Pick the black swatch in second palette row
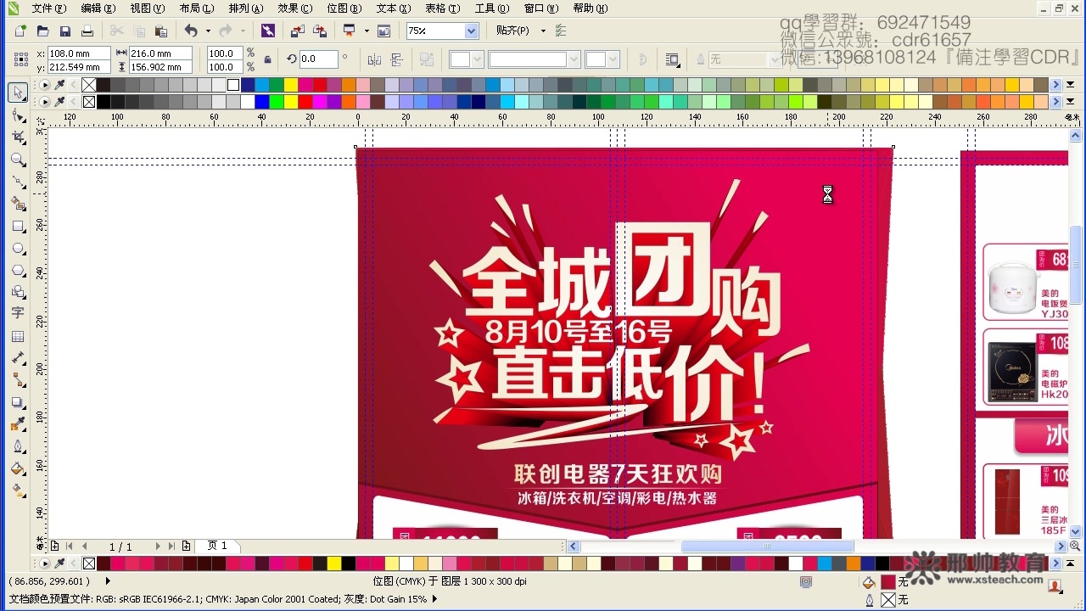Image resolution: width=1086 pixels, height=611 pixels. pyautogui.click(x=104, y=102)
